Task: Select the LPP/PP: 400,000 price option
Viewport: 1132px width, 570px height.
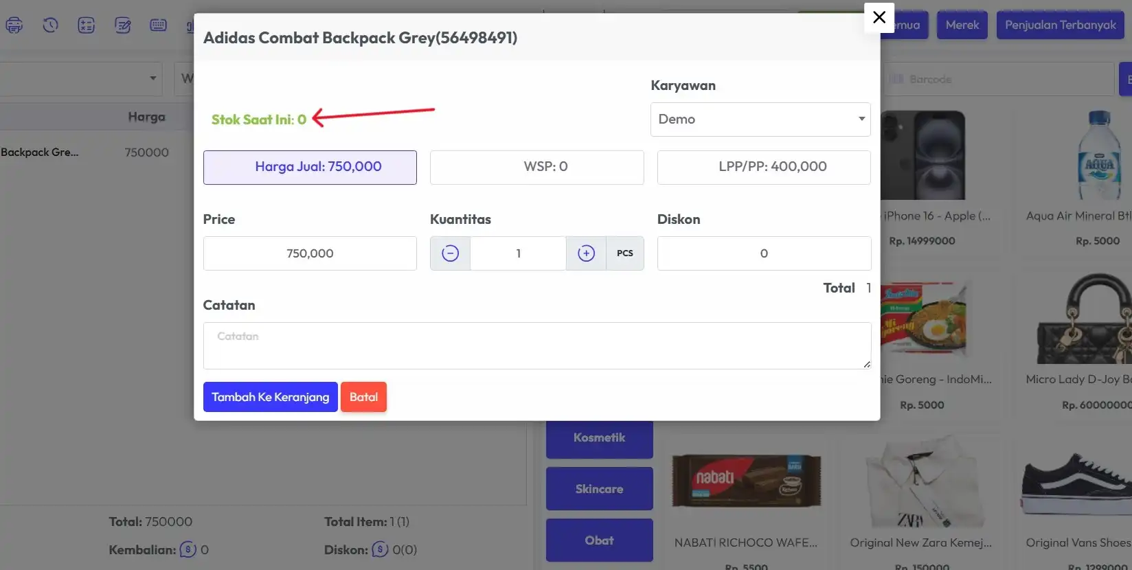Action: point(764,167)
